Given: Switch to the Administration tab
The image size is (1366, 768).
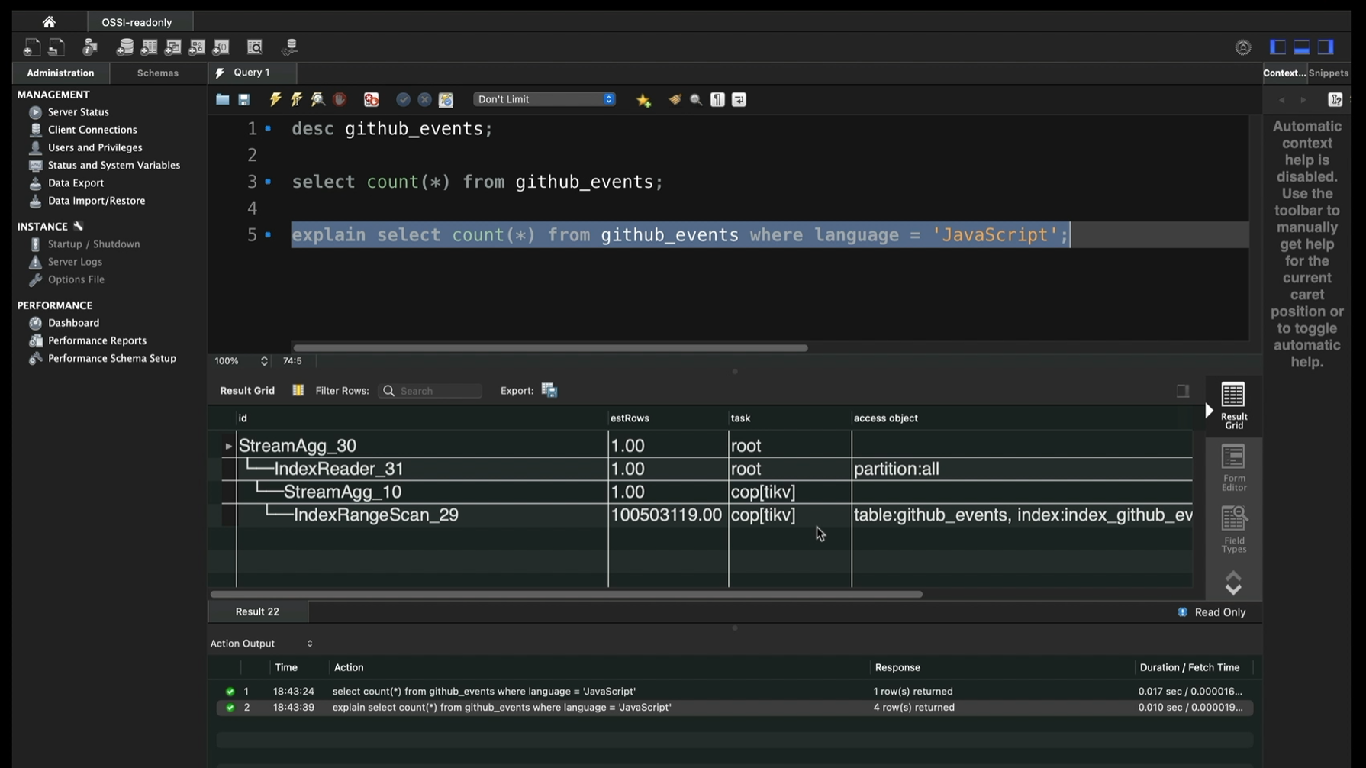Looking at the screenshot, I should (x=60, y=73).
